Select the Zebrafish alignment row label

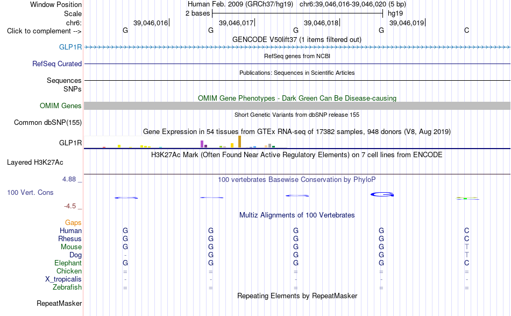(67, 287)
